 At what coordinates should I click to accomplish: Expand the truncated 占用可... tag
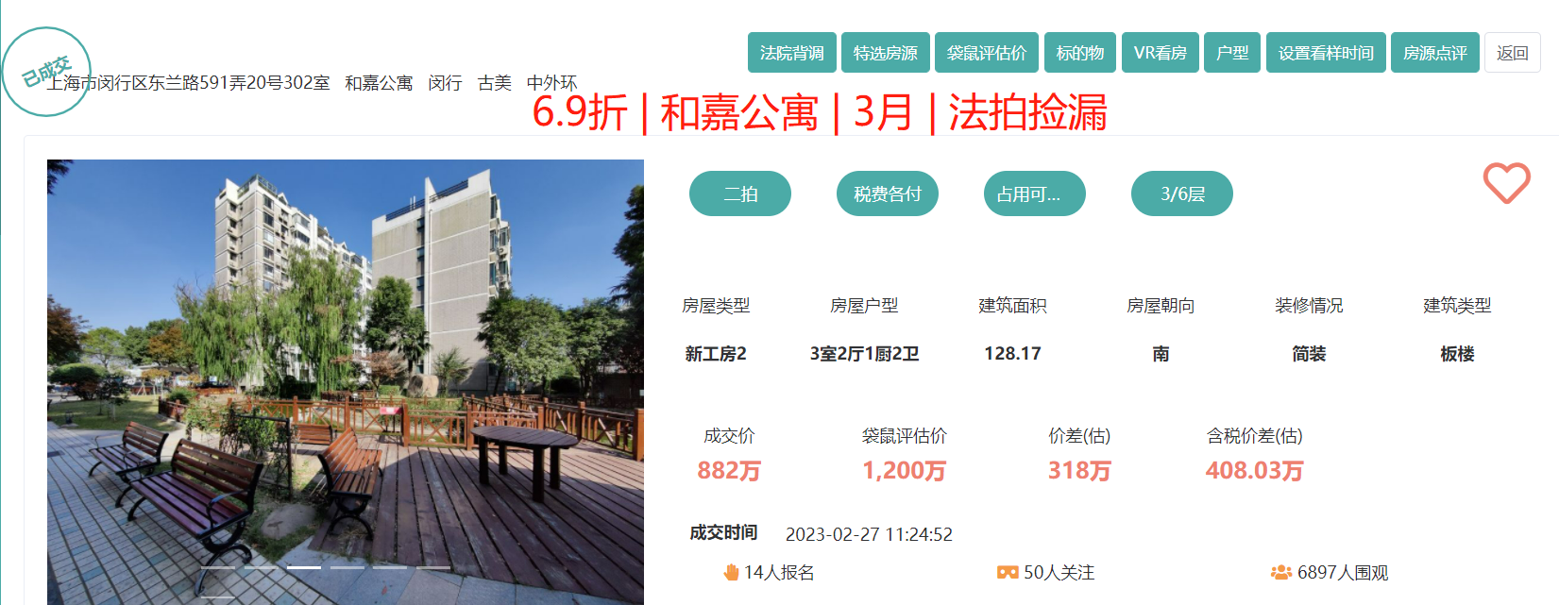click(1034, 193)
